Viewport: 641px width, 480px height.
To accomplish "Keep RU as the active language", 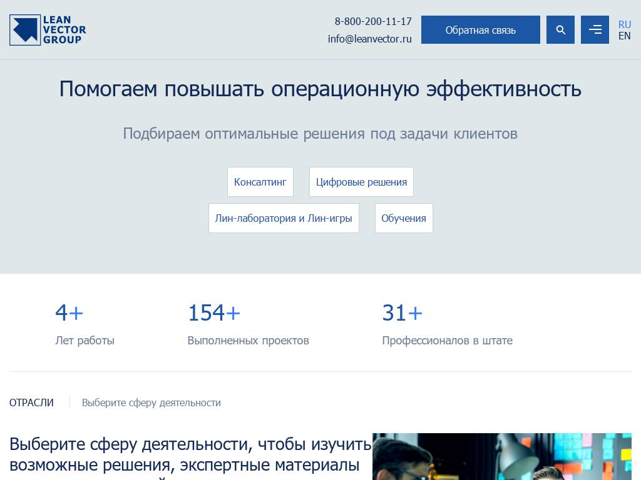I will coord(624,24).
